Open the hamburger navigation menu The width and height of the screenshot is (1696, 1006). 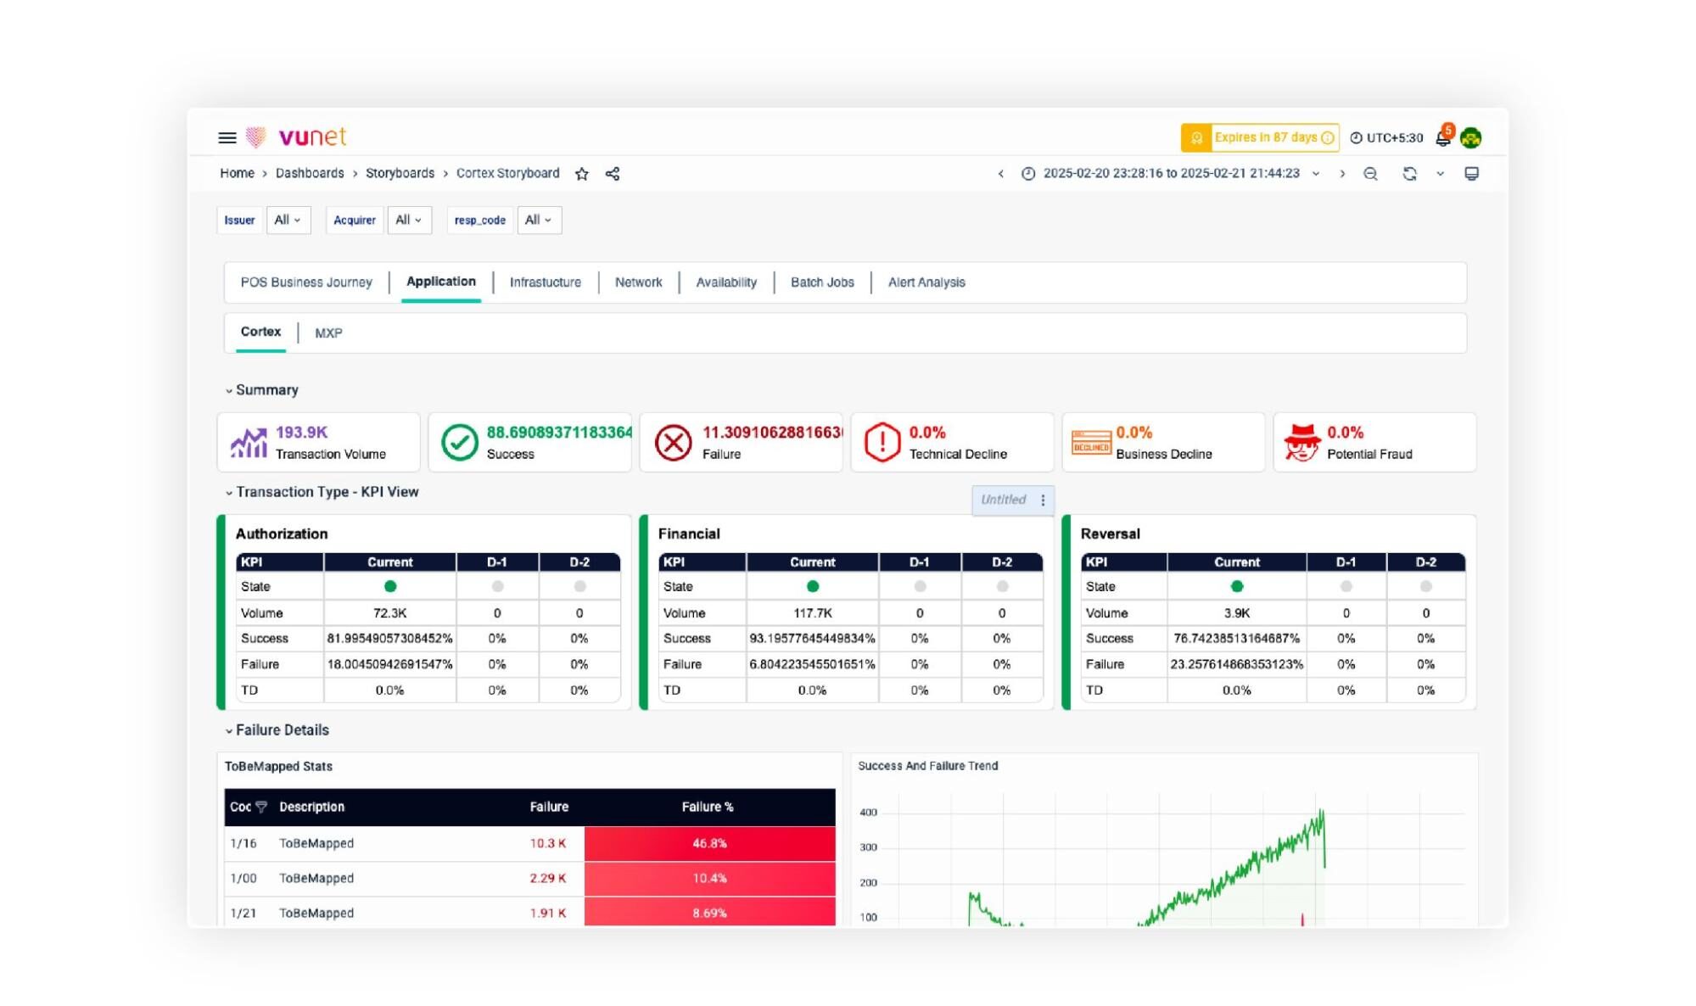pyautogui.click(x=227, y=137)
